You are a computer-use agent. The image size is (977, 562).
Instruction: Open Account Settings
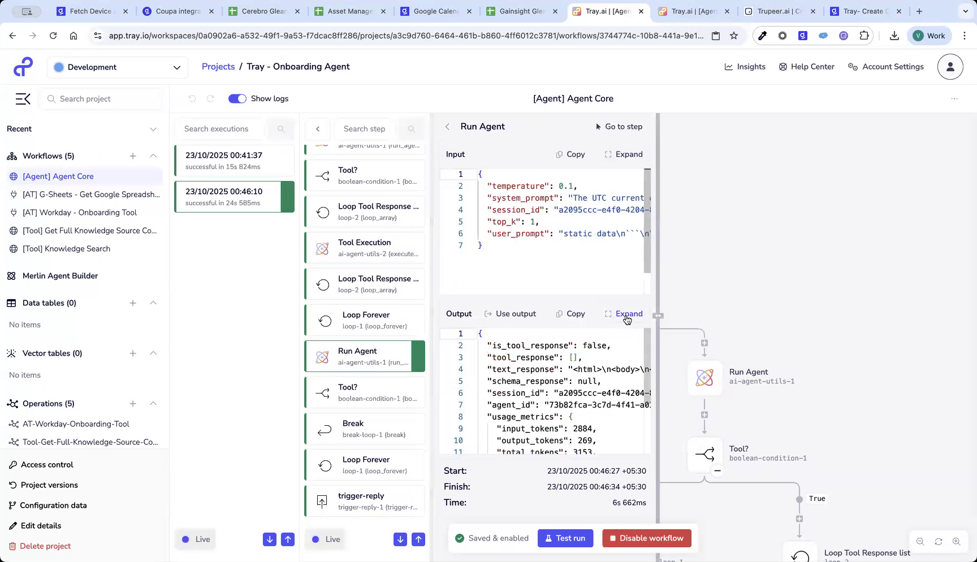tap(885, 67)
